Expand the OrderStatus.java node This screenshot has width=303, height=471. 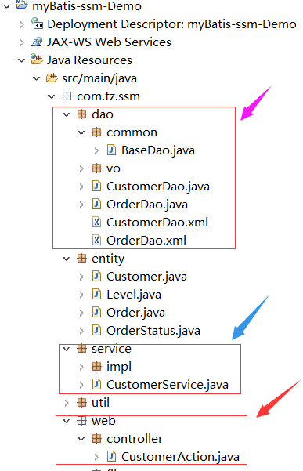pos(81,331)
